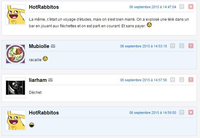
Task: Report Mubiolle's post with exclamation icon
Action: 191,46
